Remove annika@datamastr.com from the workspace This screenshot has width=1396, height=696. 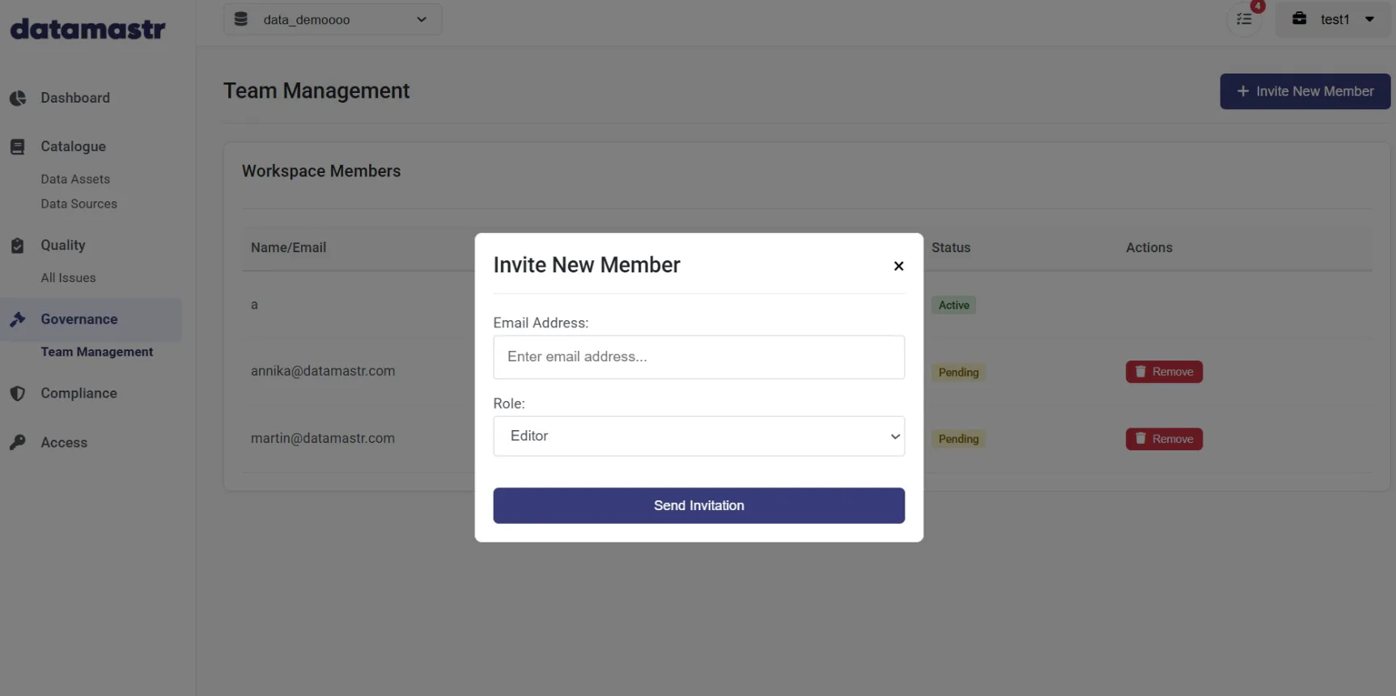point(1164,372)
